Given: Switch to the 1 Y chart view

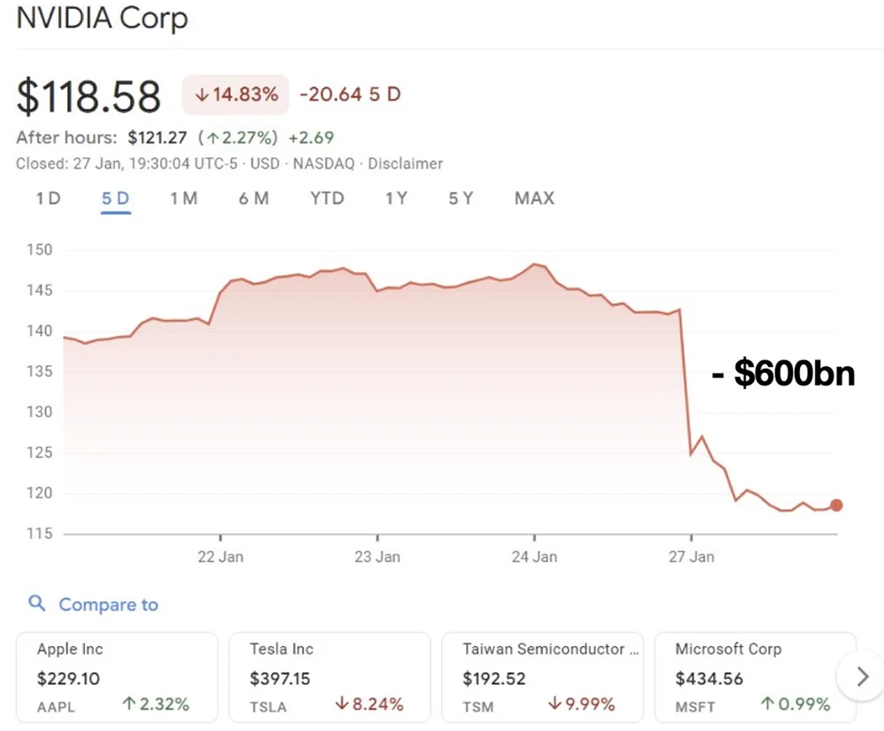Looking at the screenshot, I should 396,198.
